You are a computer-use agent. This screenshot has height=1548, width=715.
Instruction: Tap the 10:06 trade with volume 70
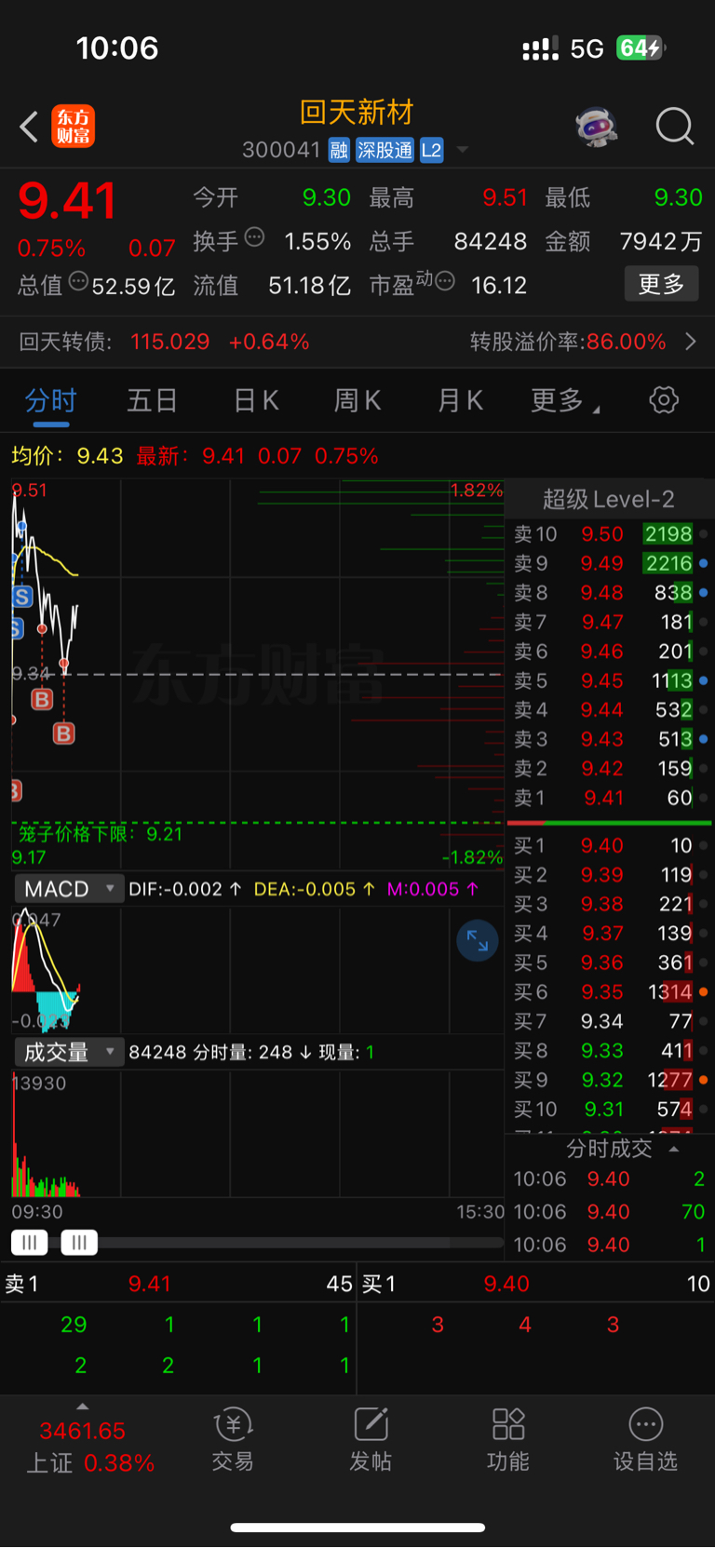click(x=610, y=1212)
